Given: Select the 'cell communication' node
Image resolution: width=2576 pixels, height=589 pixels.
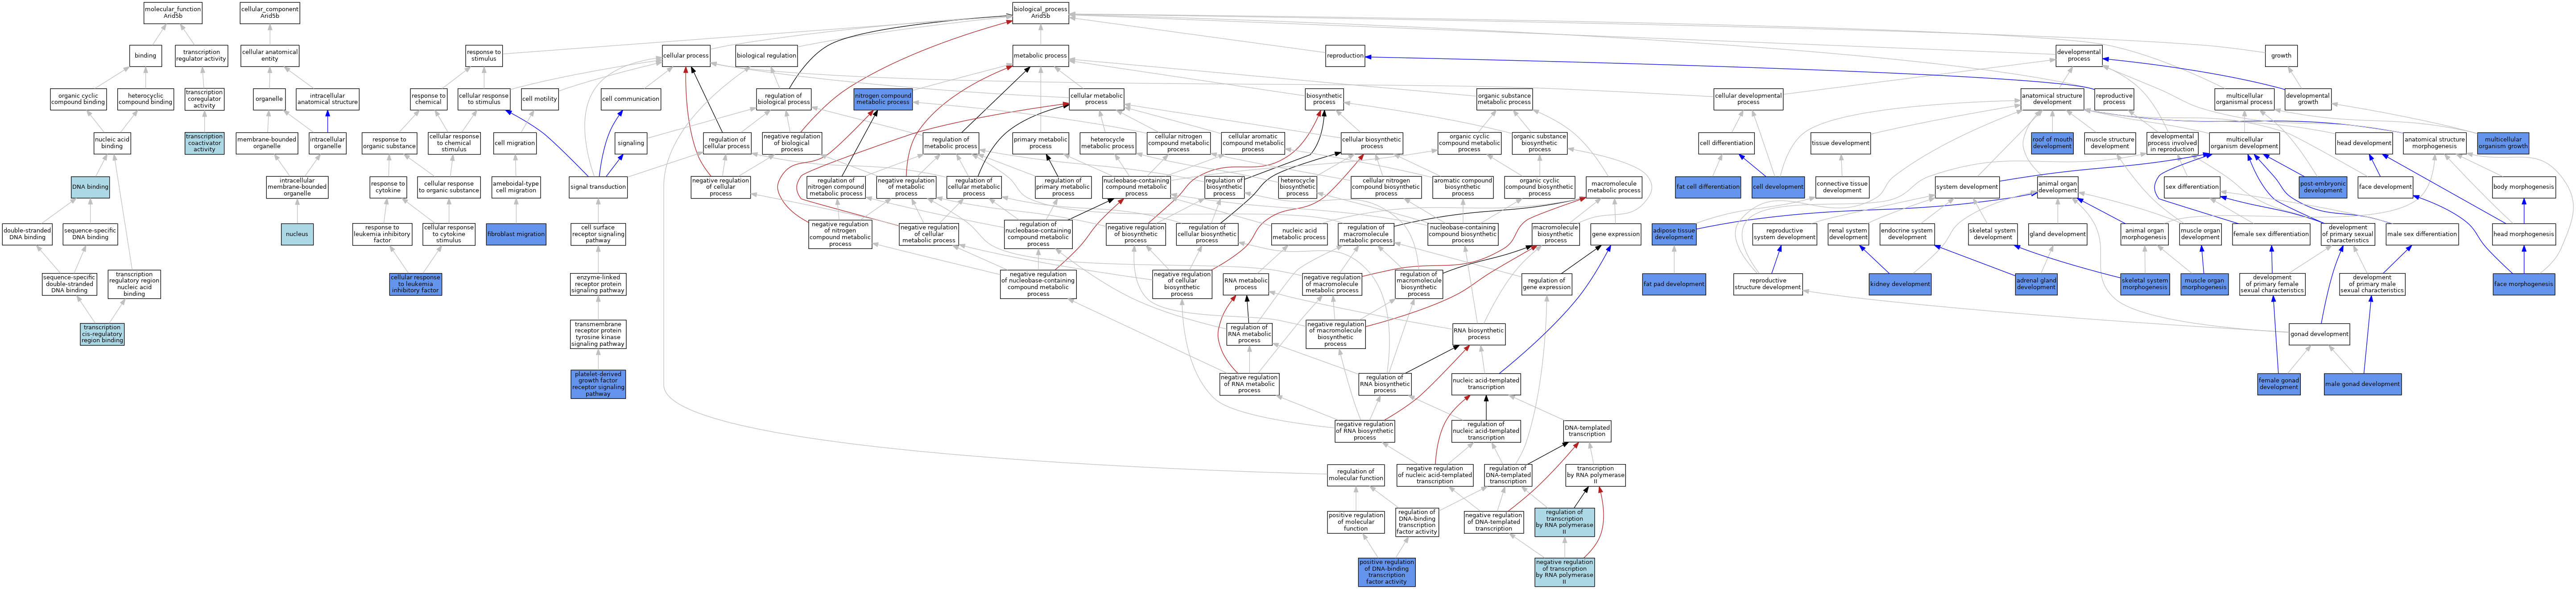Looking at the screenshot, I should 631,99.
